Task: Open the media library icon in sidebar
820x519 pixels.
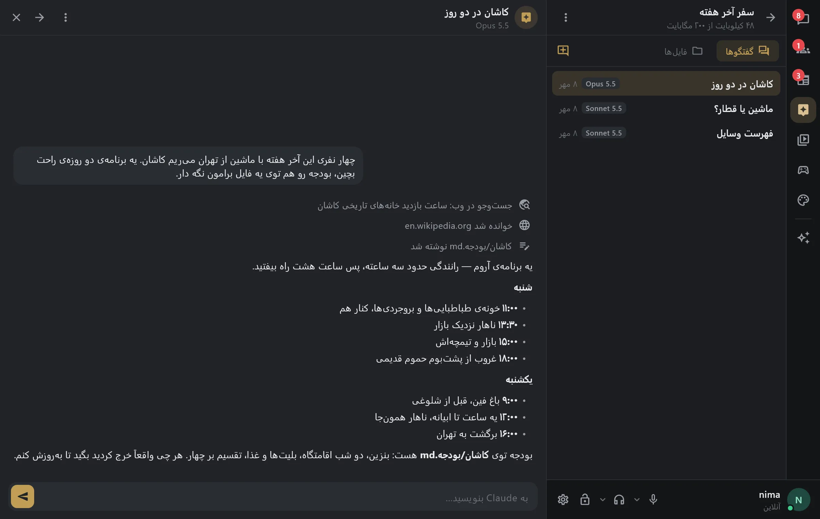Action: 803,140
